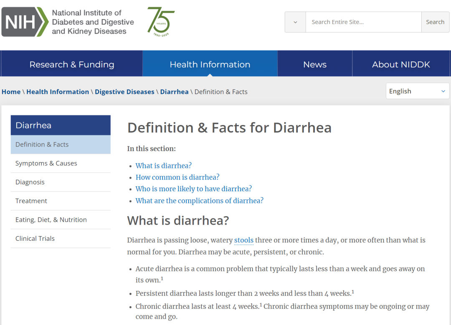Type in the Search Entire Site field
This screenshot has height=325, width=451.
(363, 22)
